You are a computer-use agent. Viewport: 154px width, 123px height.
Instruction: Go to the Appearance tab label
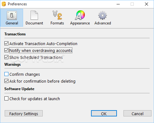coord(80,23)
